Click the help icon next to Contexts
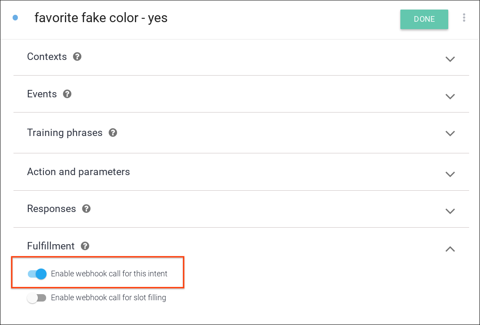This screenshot has width=480, height=325. 77,57
